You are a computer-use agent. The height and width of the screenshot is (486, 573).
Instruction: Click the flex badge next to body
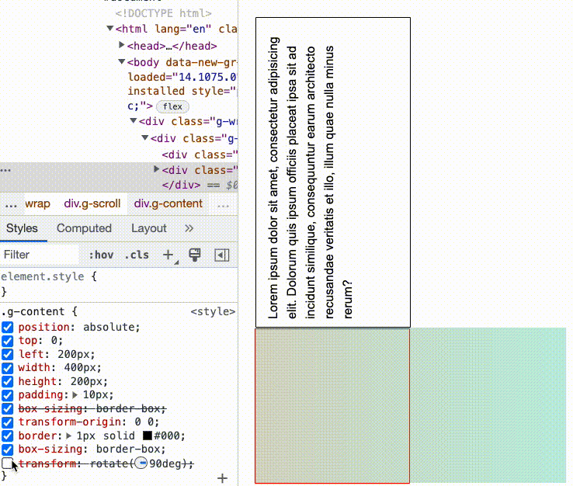pyautogui.click(x=172, y=106)
